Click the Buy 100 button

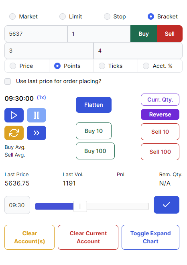point(95,151)
